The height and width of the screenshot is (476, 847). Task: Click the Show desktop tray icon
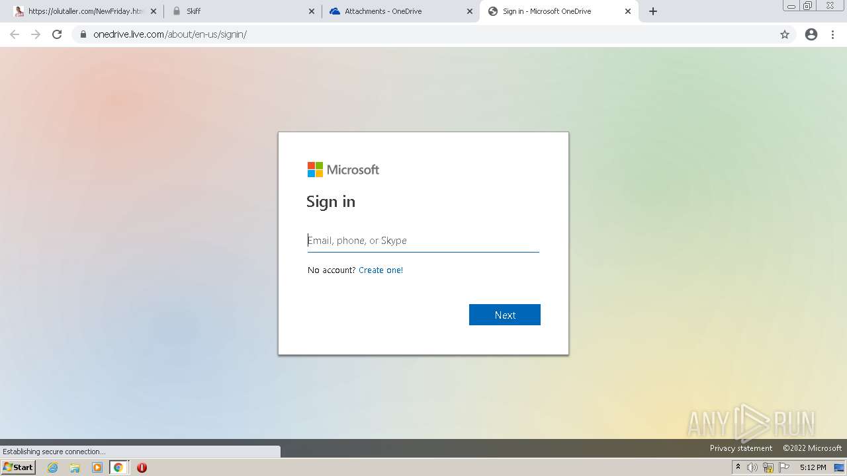pos(838,467)
